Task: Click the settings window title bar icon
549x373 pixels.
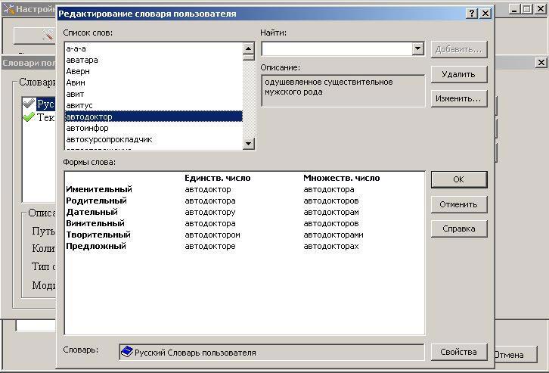Action: [8, 9]
